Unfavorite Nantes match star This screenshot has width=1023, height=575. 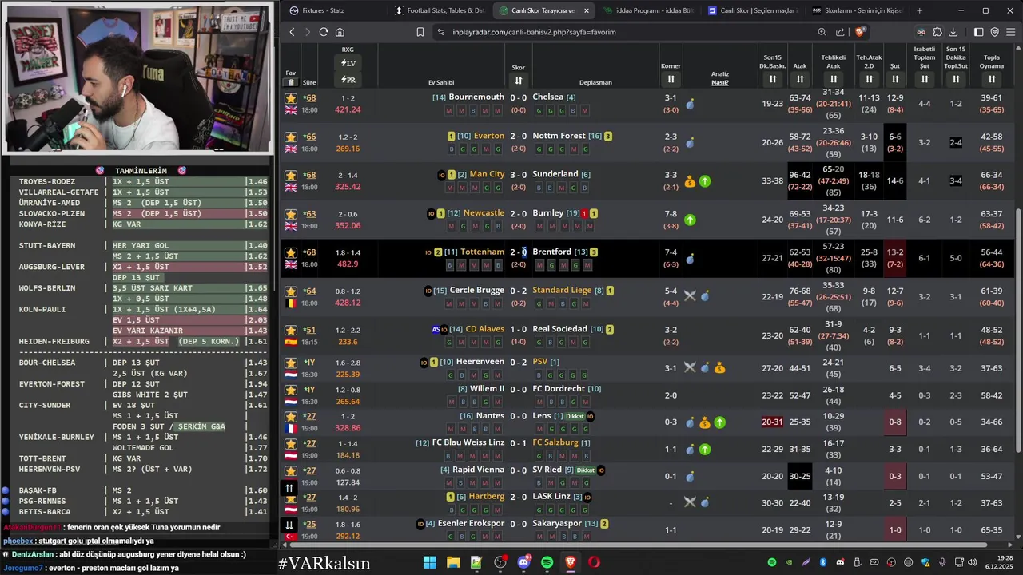291,417
